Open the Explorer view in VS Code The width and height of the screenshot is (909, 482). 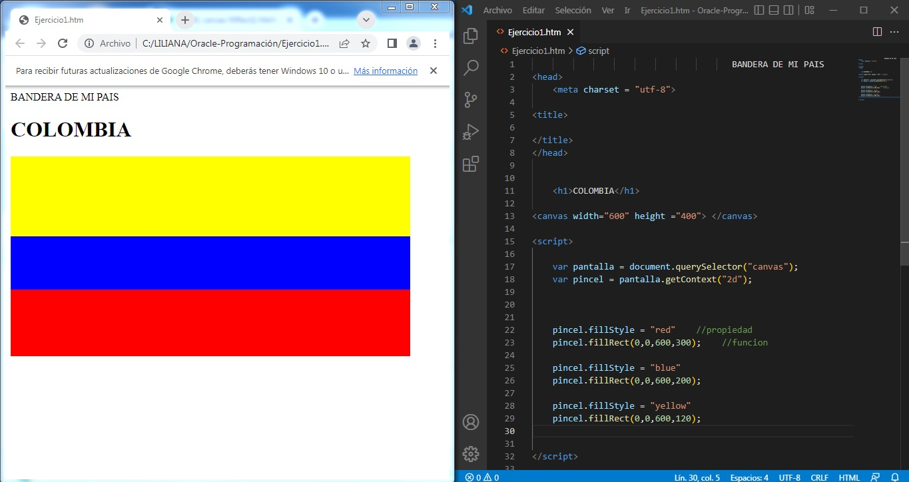(x=471, y=36)
